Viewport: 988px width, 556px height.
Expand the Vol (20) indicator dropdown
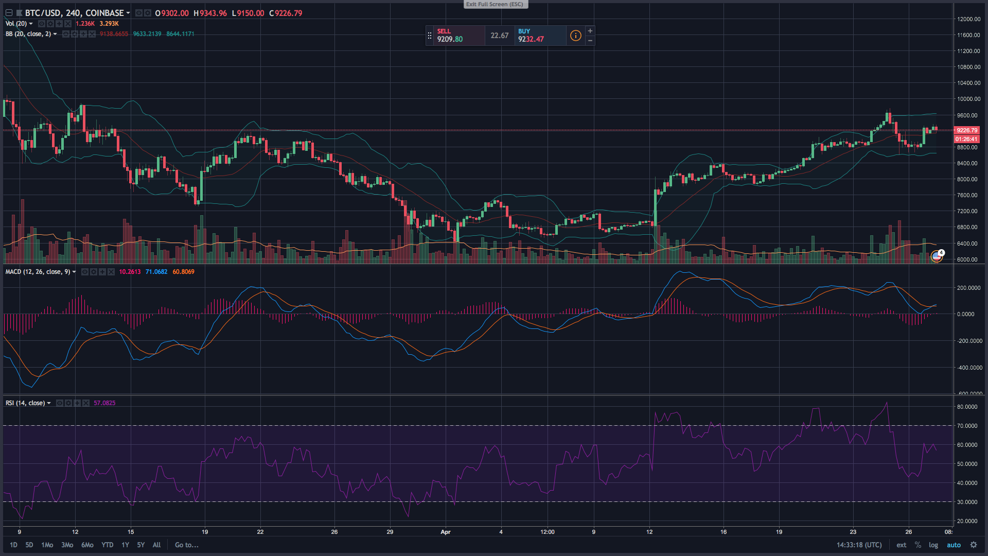[x=31, y=24]
